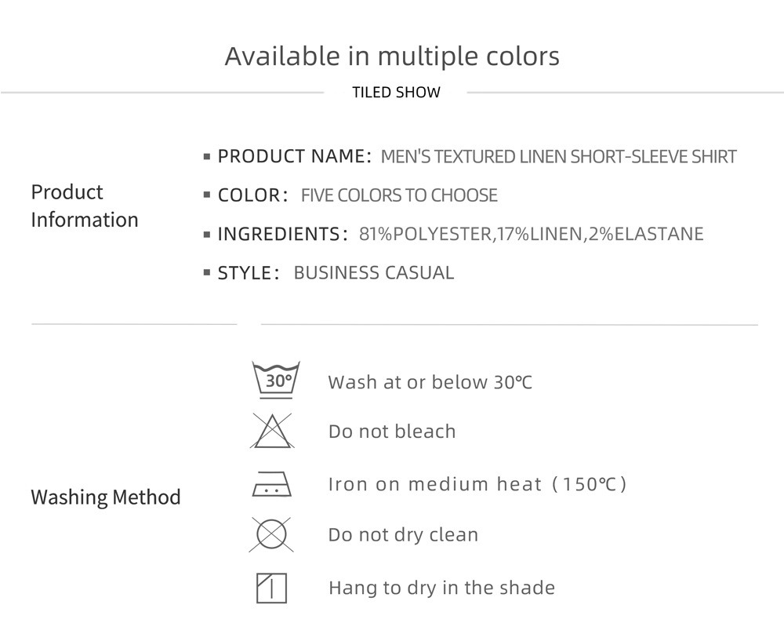Select the men's textured linen shirt name text
Viewport: 784px width, 623px height.
tap(558, 157)
